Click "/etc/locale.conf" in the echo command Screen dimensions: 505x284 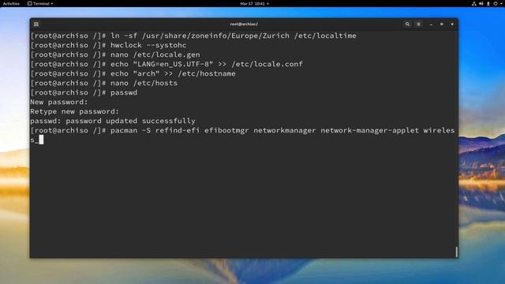[x=267, y=64]
